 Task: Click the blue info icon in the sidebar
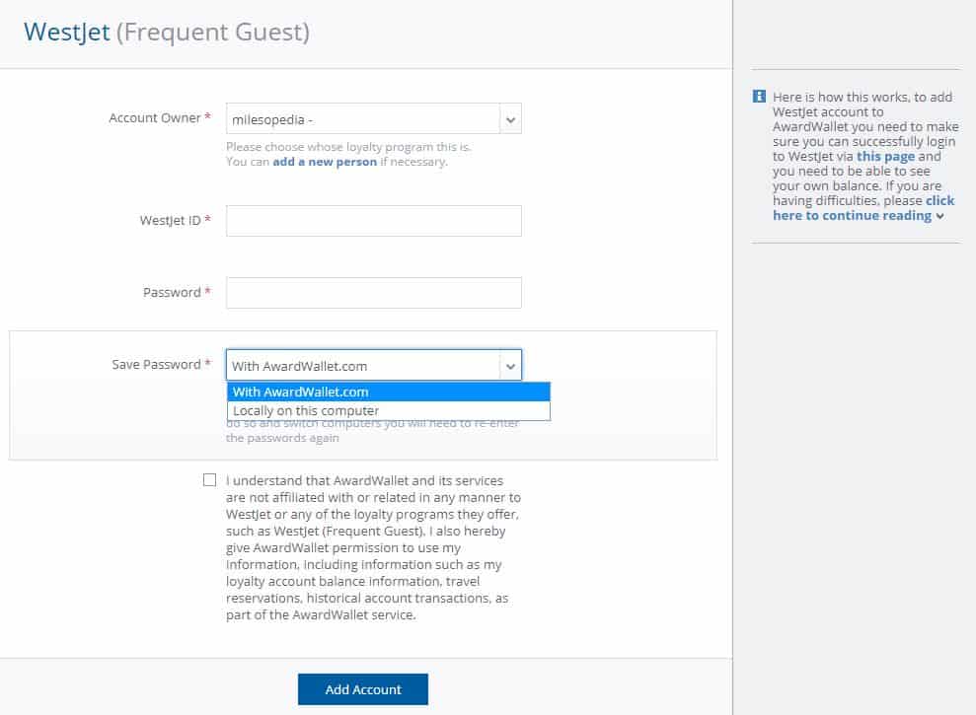[x=759, y=97]
